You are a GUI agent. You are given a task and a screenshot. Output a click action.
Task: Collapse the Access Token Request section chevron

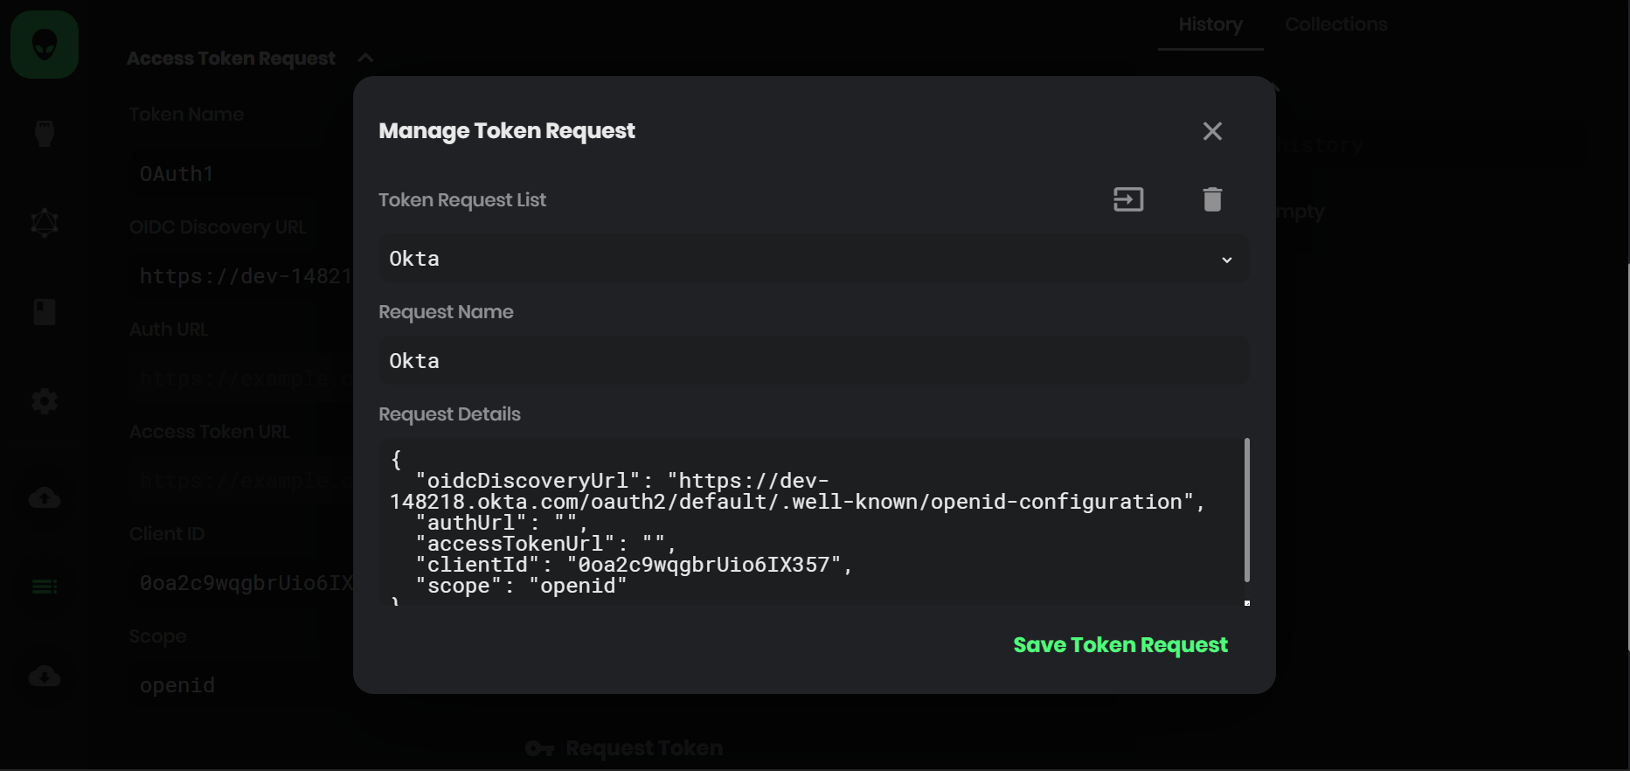point(365,58)
